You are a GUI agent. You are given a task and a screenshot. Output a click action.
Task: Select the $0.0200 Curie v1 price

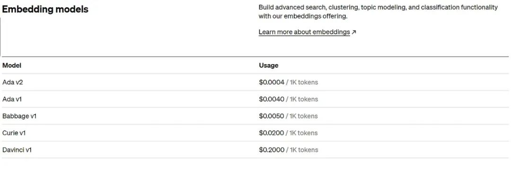tap(272, 133)
